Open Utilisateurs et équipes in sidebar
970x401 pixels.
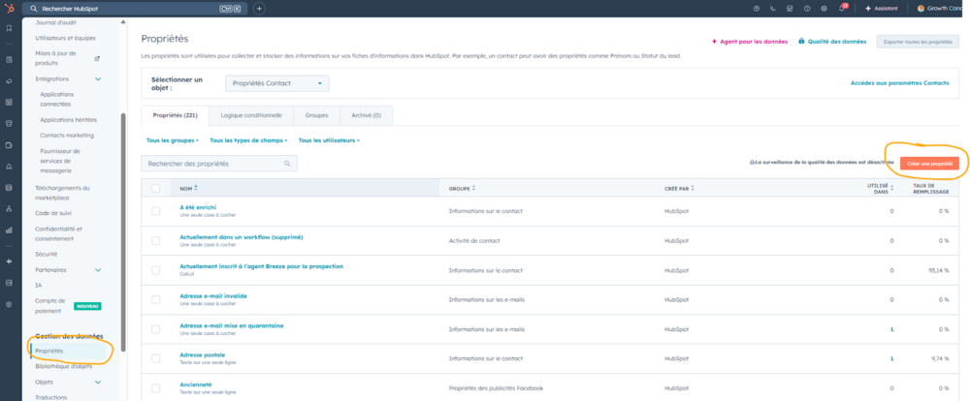66,38
